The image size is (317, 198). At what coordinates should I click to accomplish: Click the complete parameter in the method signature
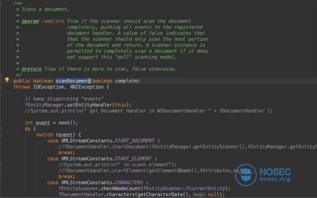point(126,81)
